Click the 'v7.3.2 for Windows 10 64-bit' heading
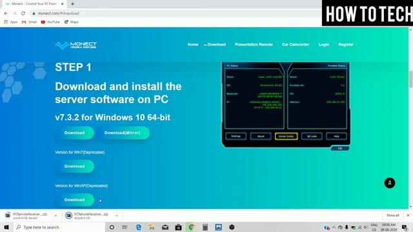 pyautogui.click(x=113, y=117)
